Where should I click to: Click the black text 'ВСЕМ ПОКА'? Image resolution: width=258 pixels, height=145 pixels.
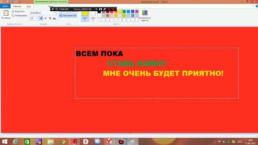pos(100,54)
